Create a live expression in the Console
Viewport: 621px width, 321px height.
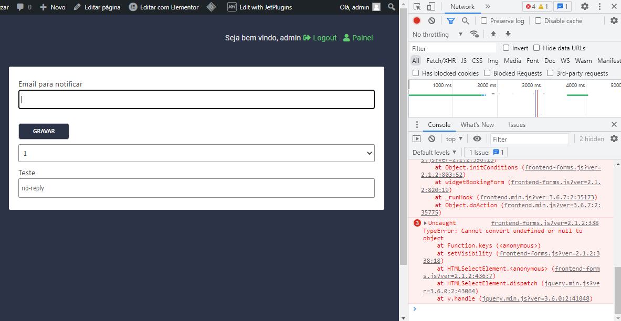(477, 138)
